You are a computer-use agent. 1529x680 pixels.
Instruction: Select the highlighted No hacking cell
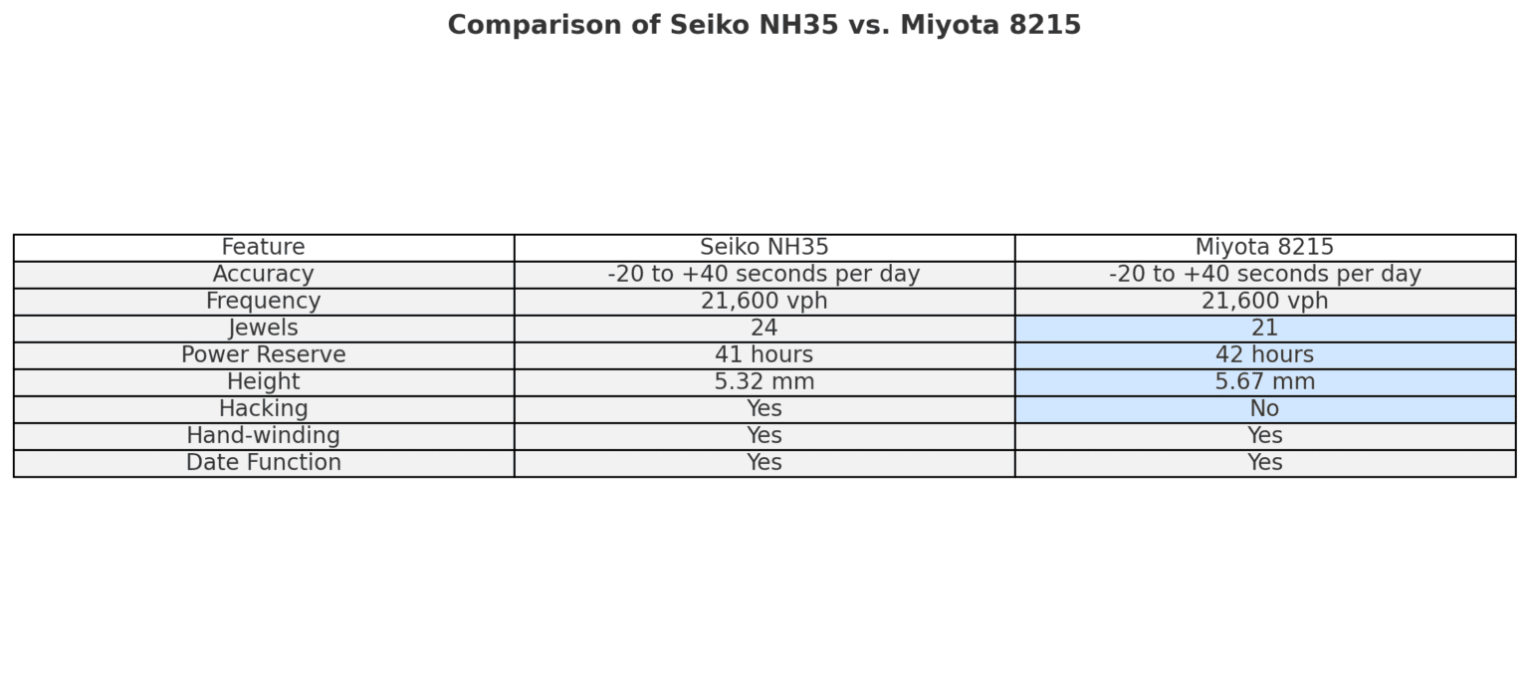coord(1264,408)
